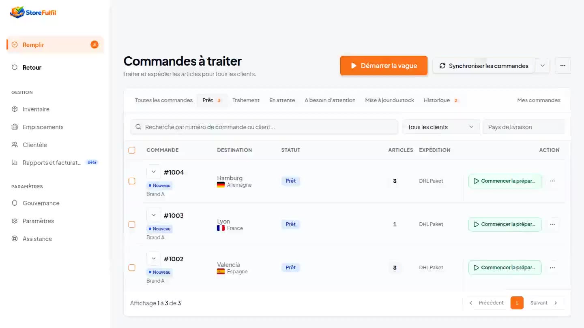This screenshot has width=584, height=328.
Task: Open the Gouvernance shield icon
Action: click(15, 203)
